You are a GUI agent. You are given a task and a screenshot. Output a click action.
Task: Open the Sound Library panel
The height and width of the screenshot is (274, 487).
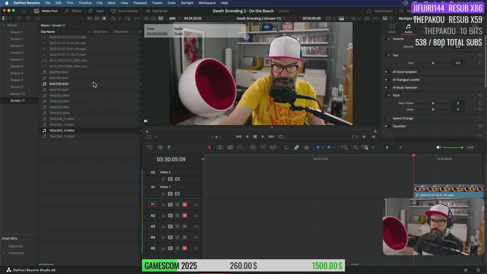tap(124, 11)
